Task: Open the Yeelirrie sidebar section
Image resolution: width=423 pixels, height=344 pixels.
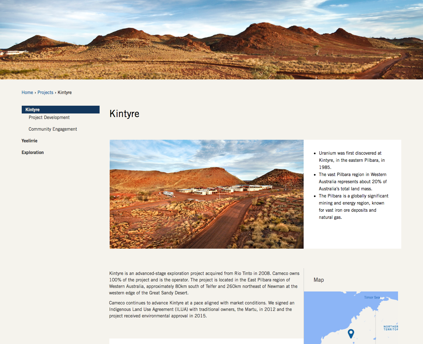Action: (30, 141)
